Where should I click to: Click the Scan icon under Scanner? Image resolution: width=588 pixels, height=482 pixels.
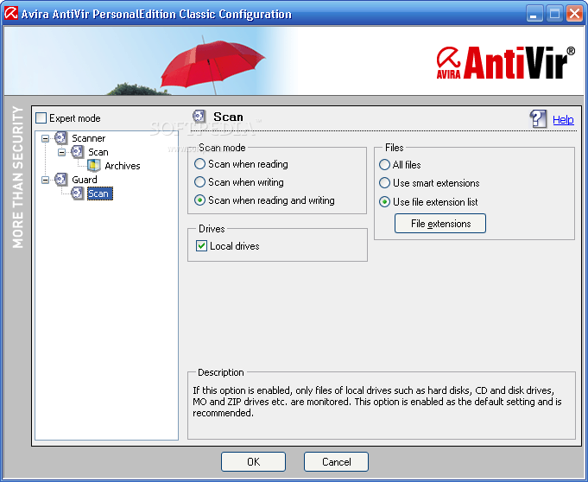pyautogui.click(x=78, y=152)
